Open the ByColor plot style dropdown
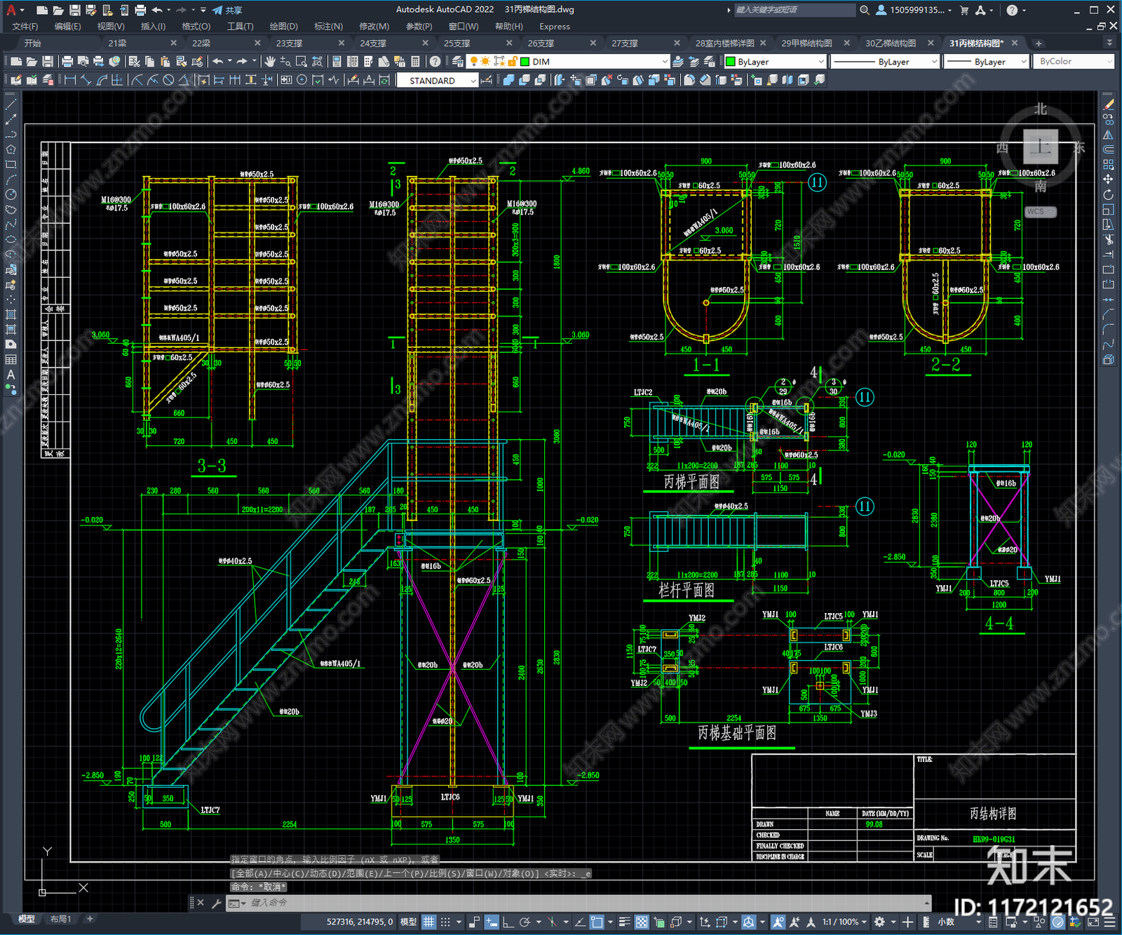Screen dimensions: 1122x935 pyautogui.click(x=1109, y=62)
